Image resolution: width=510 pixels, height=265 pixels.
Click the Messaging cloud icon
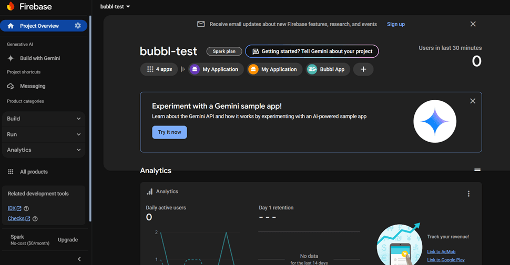[x=11, y=86]
